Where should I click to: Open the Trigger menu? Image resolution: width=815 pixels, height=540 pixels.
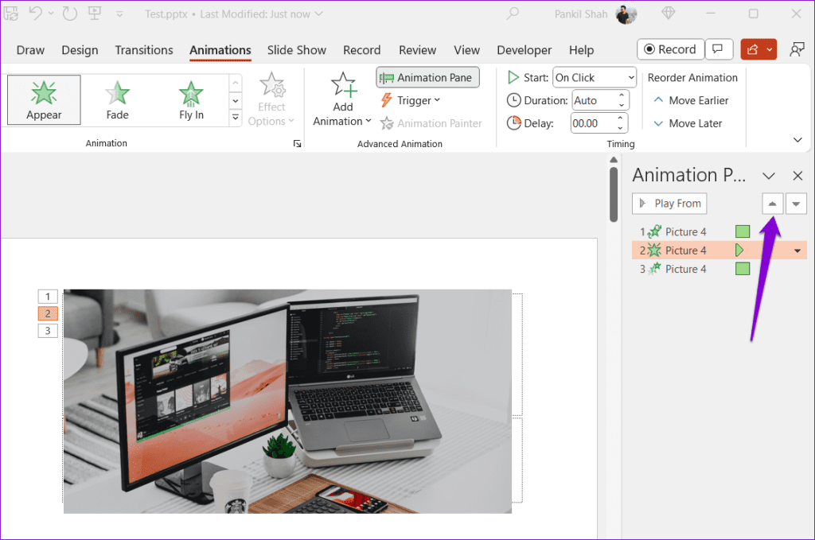click(411, 100)
